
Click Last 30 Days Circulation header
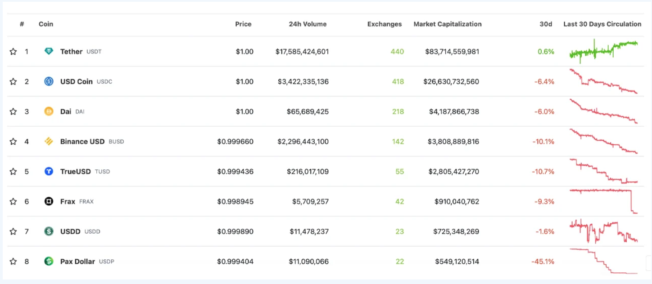point(602,24)
